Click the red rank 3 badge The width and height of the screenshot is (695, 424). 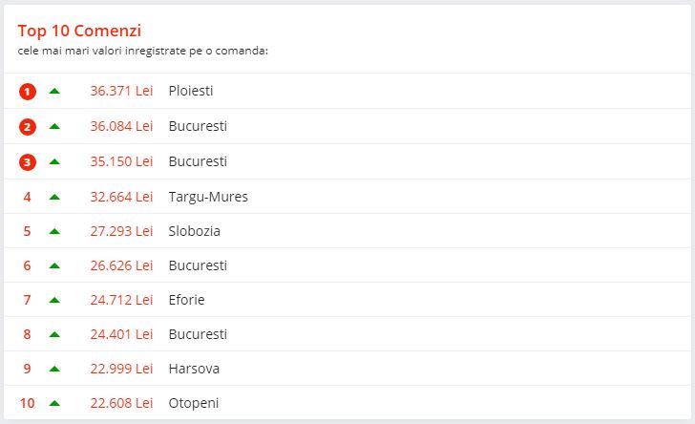point(27,162)
